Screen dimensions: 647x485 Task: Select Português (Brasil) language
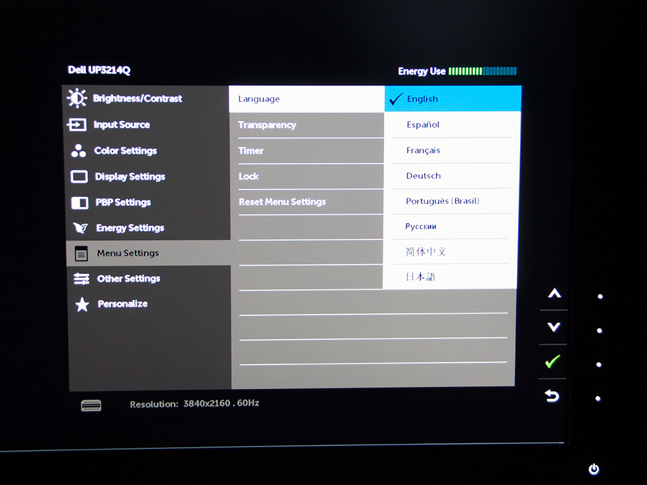451,201
